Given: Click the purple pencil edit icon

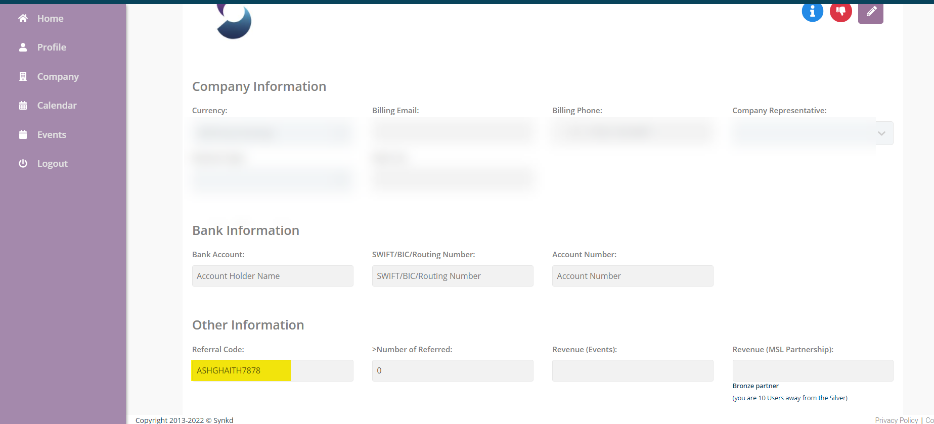Looking at the screenshot, I should 870,12.
